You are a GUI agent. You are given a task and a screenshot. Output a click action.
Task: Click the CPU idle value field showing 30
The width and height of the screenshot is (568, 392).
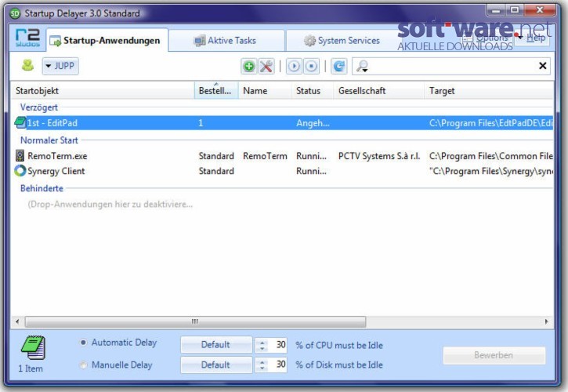(279, 344)
